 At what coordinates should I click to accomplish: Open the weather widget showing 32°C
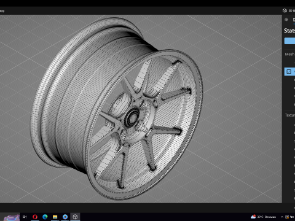tap(264, 217)
